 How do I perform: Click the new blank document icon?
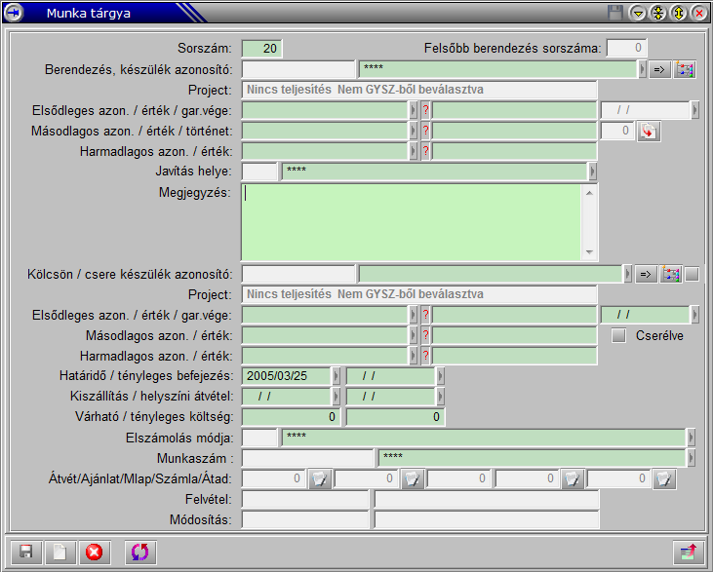point(59,553)
